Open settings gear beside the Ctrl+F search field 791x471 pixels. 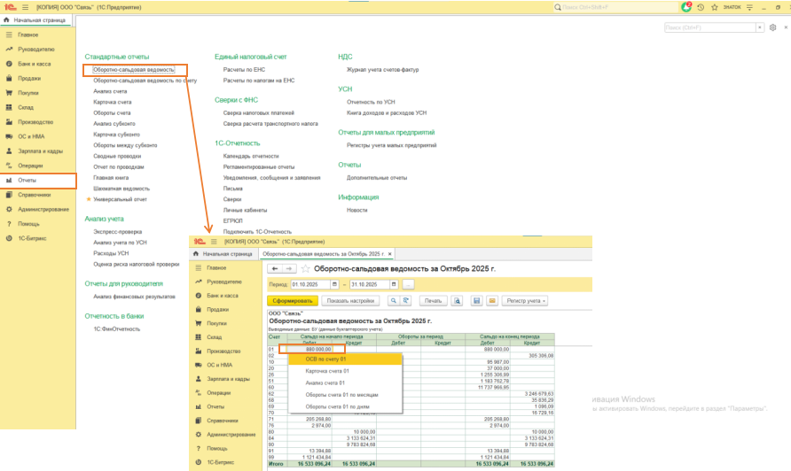click(x=773, y=27)
